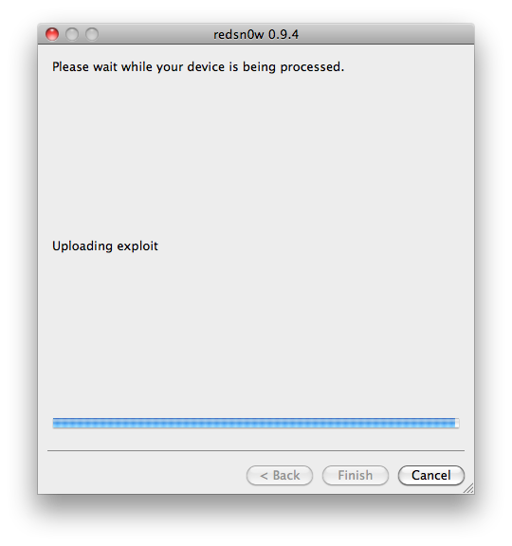The height and width of the screenshot is (546, 512).
Task: Click the unfilled white end of progress bar
Action: pyautogui.click(x=457, y=423)
